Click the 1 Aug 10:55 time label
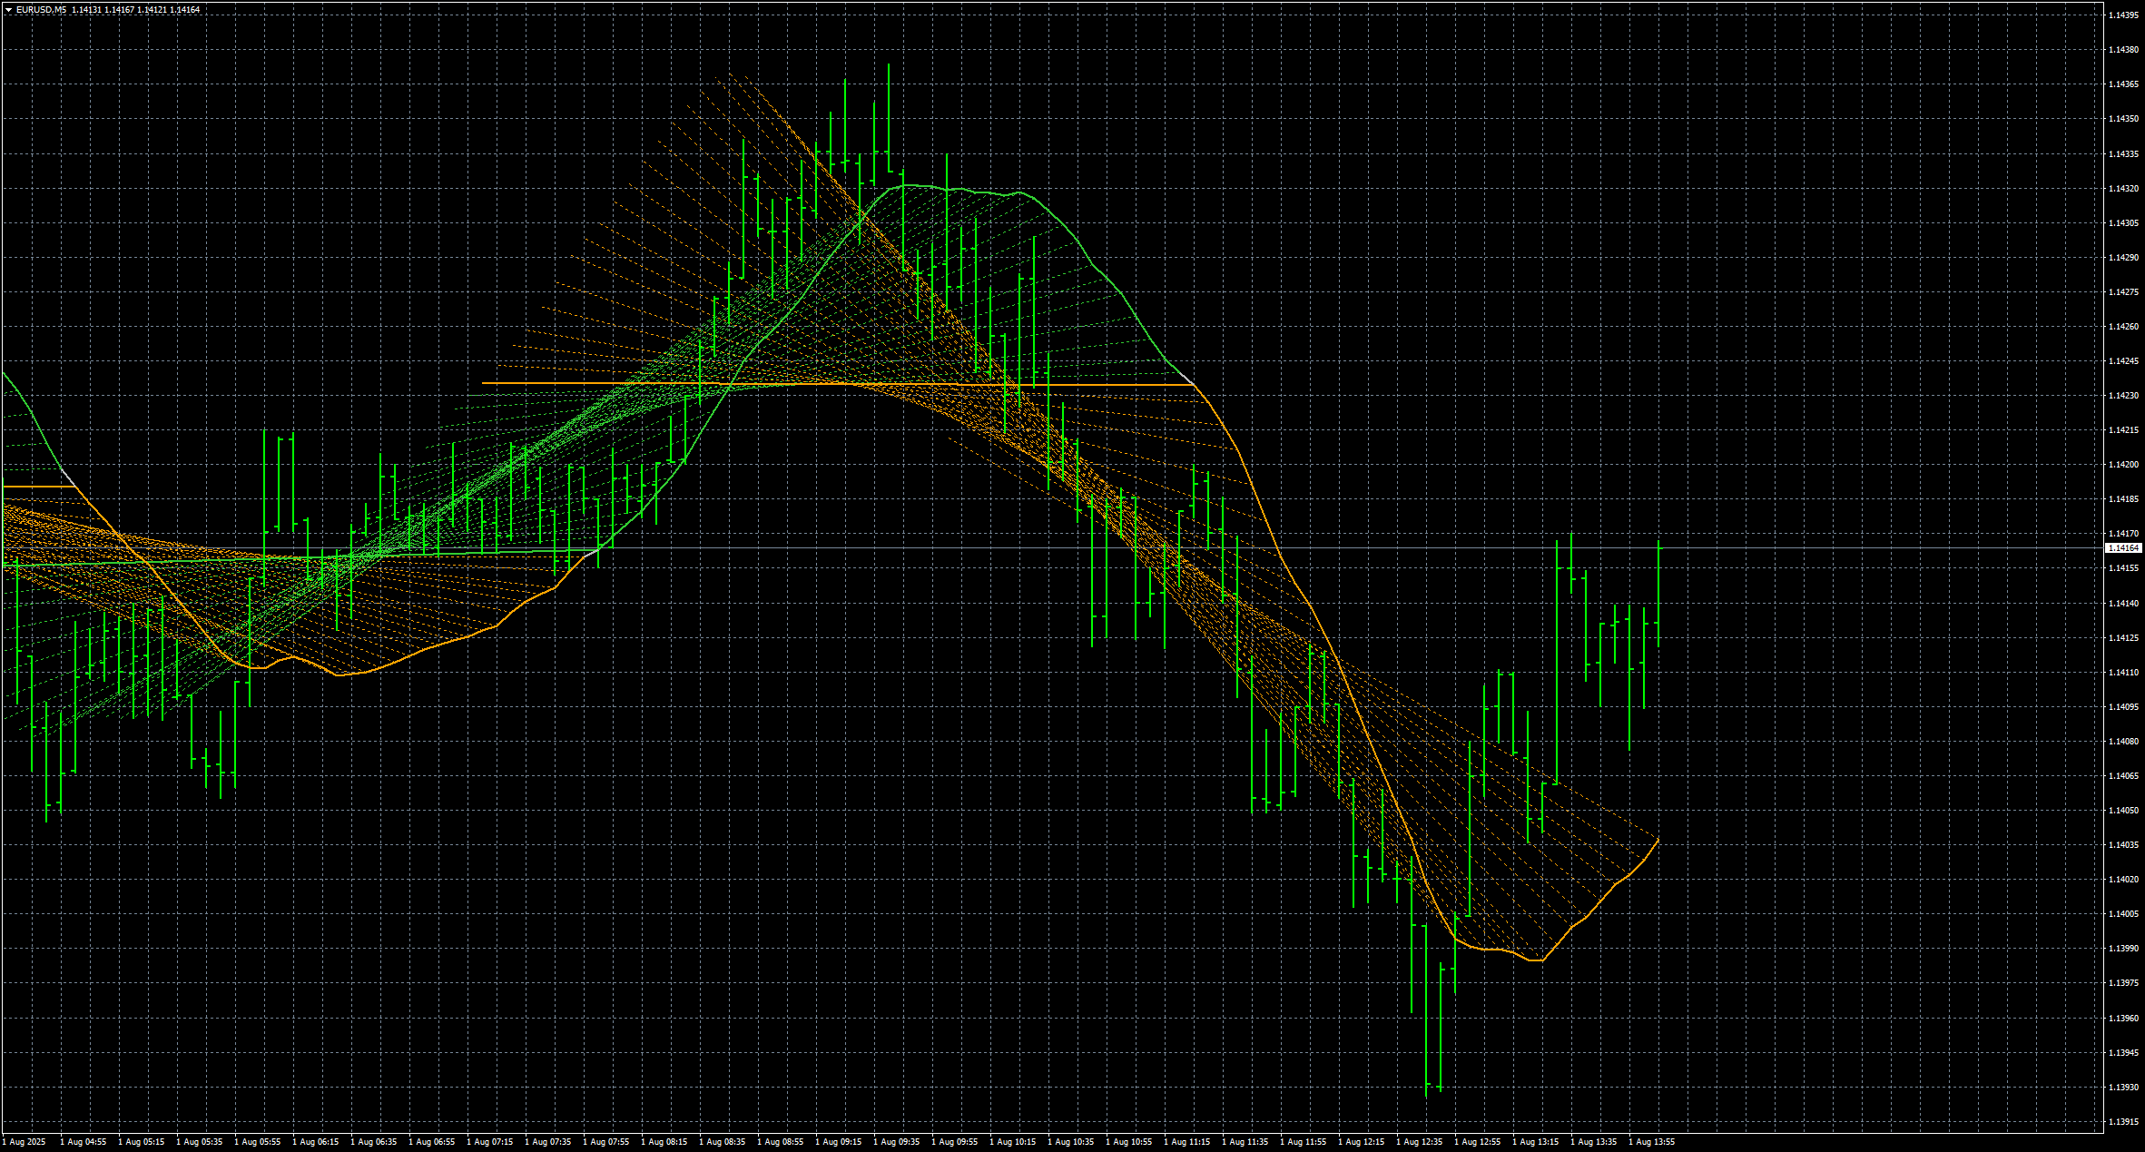This screenshot has width=2145, height=1152. [x=1128, y=1142]
